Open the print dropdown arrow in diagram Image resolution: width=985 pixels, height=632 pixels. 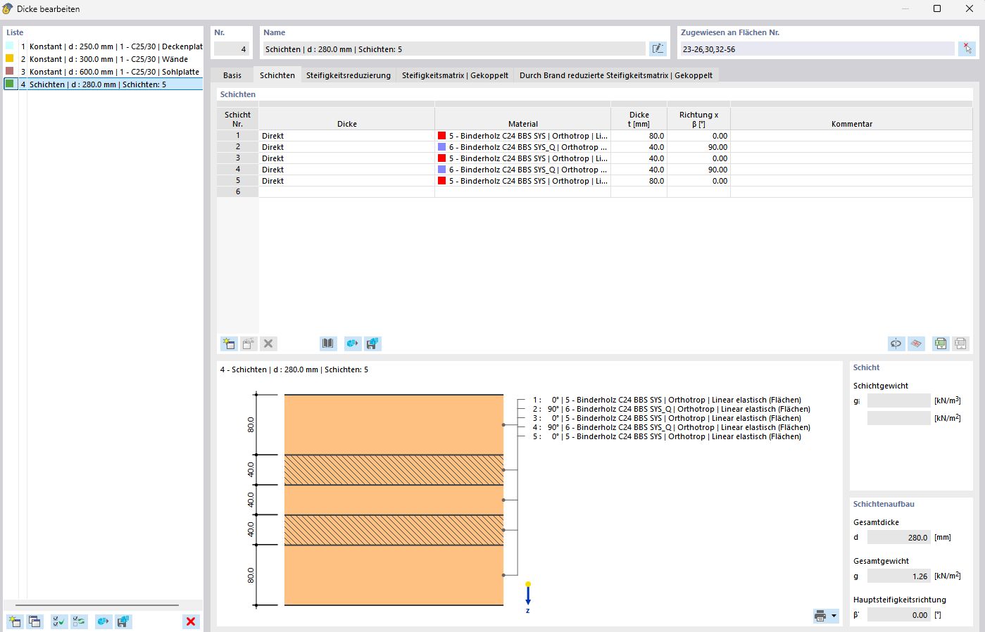834,617
